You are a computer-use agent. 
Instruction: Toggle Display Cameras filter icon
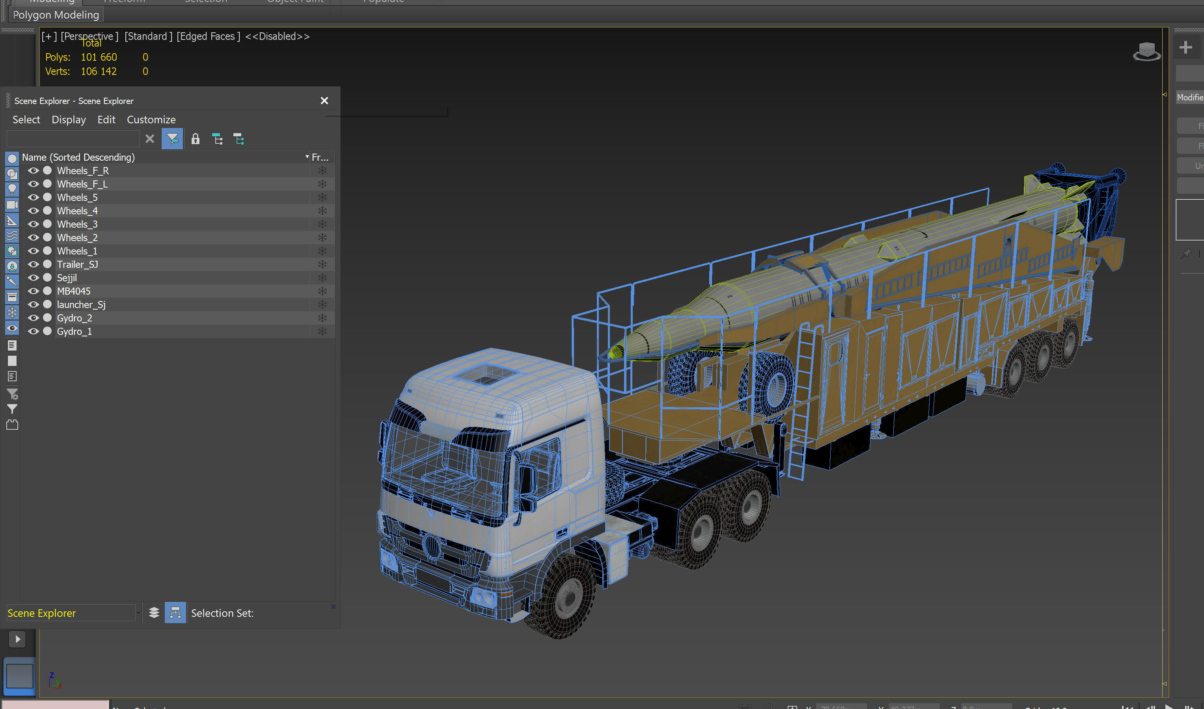(x=12, y=204)
